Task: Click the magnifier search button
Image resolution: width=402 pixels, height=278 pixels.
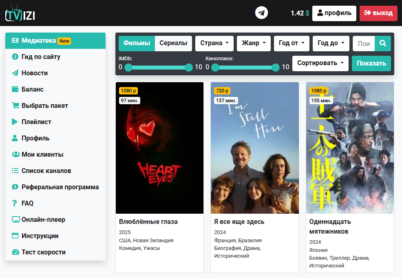Action: pos(383,43)
